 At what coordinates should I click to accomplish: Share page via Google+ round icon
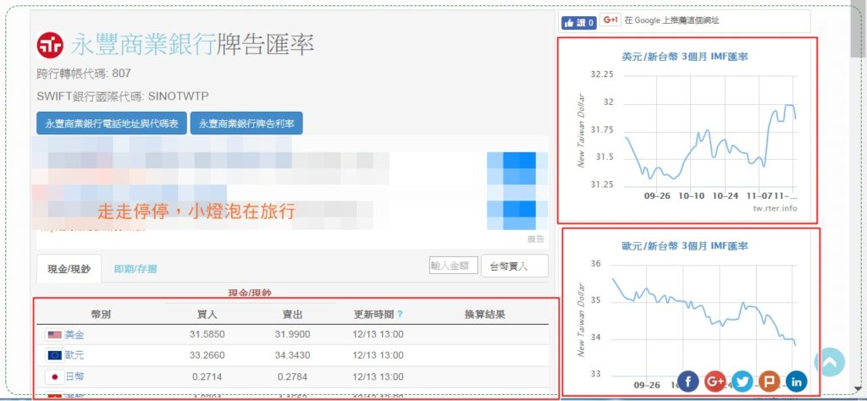point(715,381)
